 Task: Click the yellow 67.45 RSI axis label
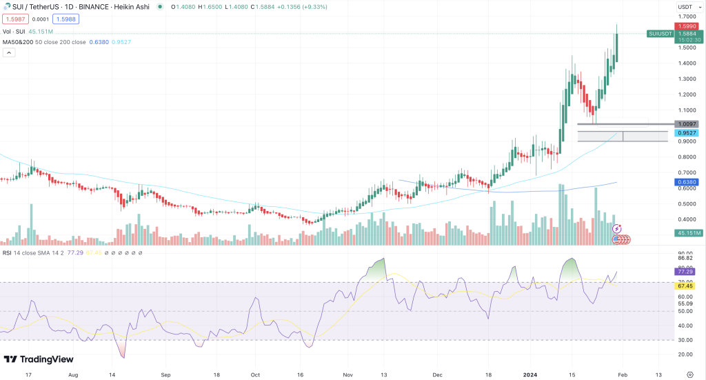pyautogui.click(x=685, y=286)
